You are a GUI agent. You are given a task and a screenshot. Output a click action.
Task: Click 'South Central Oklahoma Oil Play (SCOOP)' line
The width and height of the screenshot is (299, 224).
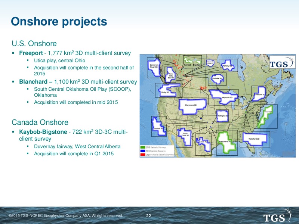tap(83, 89)
